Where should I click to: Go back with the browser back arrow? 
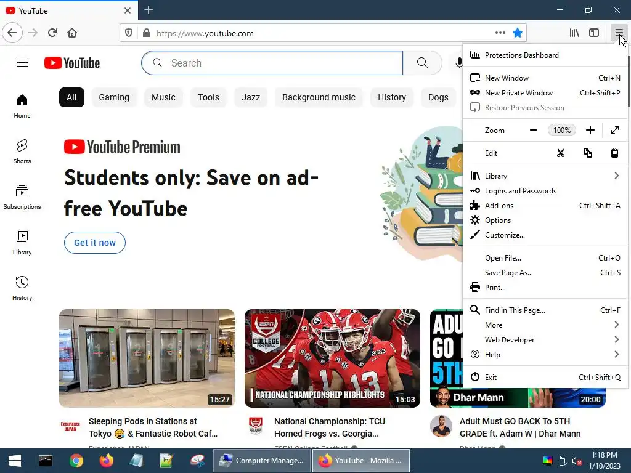tap(12, 33)
